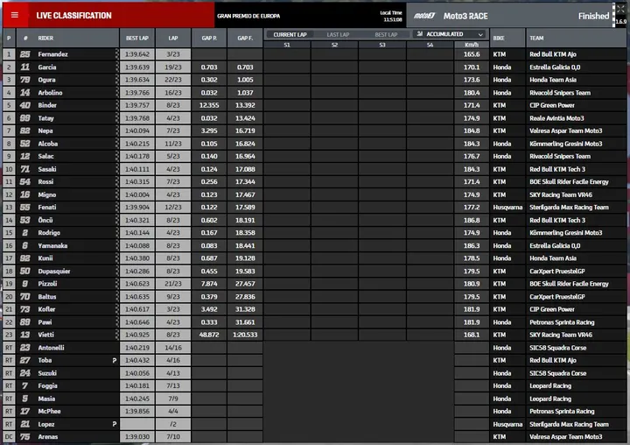The width and height of the screenshot is (630, 445).
Task: Select rider Rossi
Action: [45, 182]
